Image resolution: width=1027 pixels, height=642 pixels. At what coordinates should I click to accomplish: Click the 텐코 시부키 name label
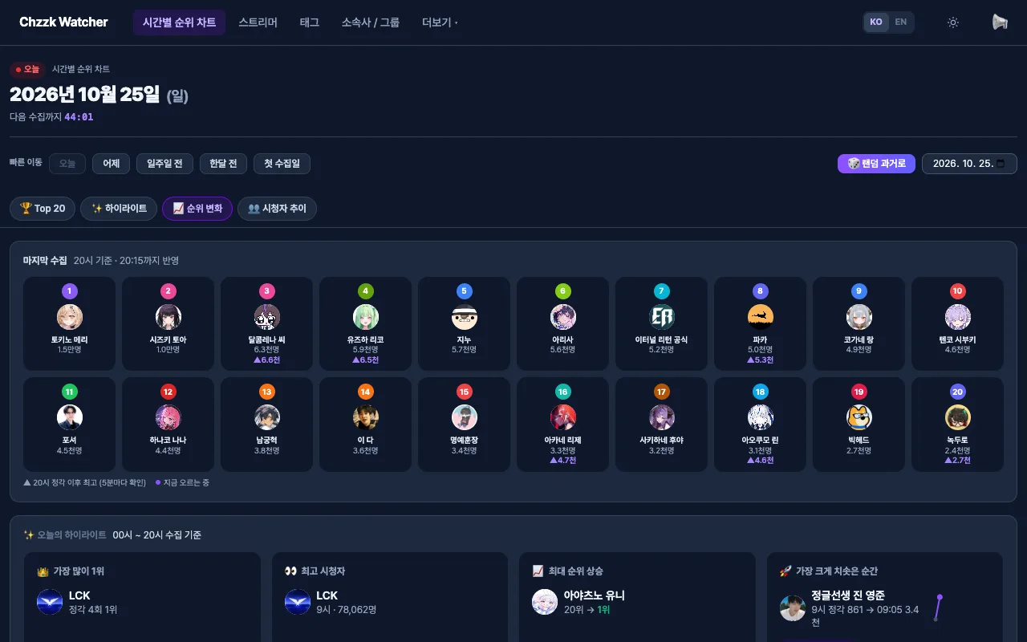(958, 340)
